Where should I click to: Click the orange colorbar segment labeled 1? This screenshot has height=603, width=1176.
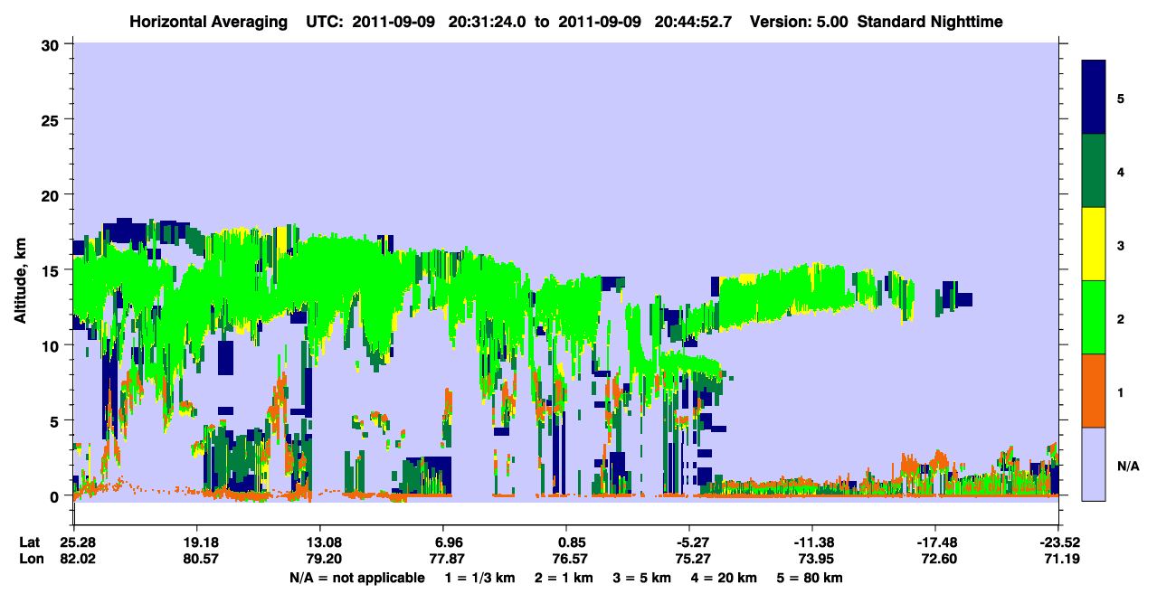pos(1094,391)
